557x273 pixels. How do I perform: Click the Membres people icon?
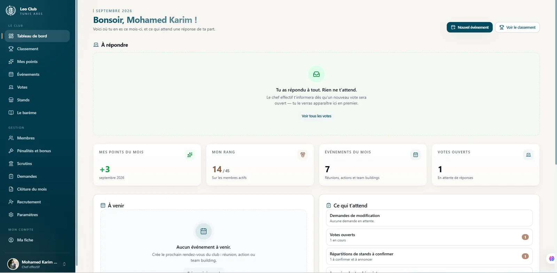pos(11,138)
